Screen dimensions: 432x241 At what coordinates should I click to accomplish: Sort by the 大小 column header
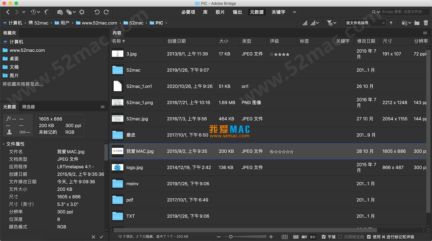pyautogui.click(x=224, y=41)
